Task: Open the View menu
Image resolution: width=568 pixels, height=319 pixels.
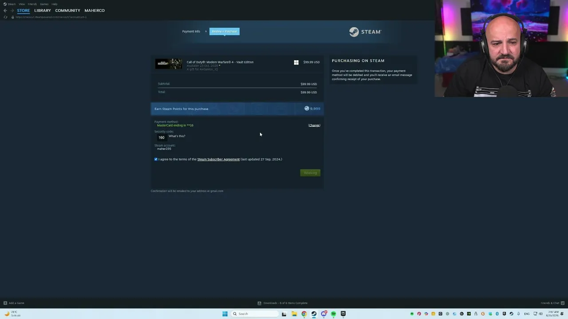Action: (21, 4)
